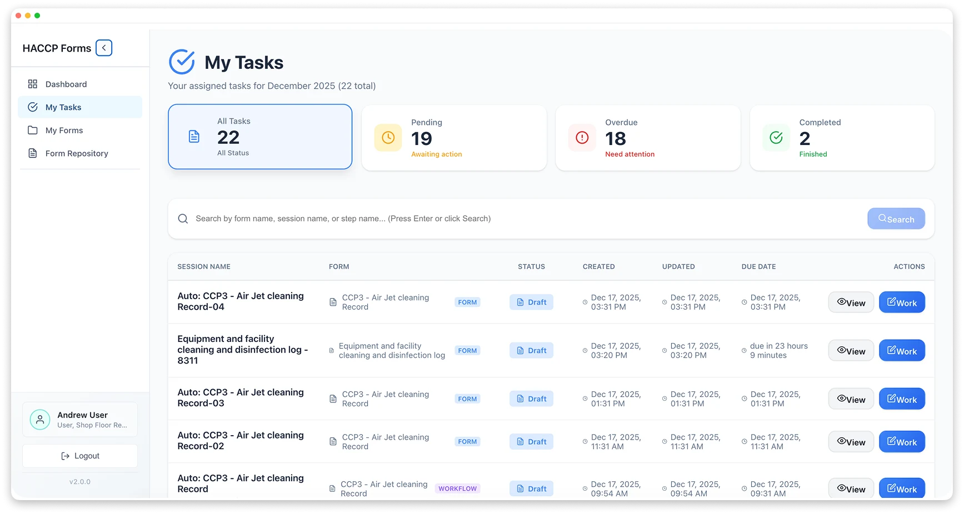Screen dimensions: 964x514
Task: Click the My Forms folder icon
Action: click(33, 130)
